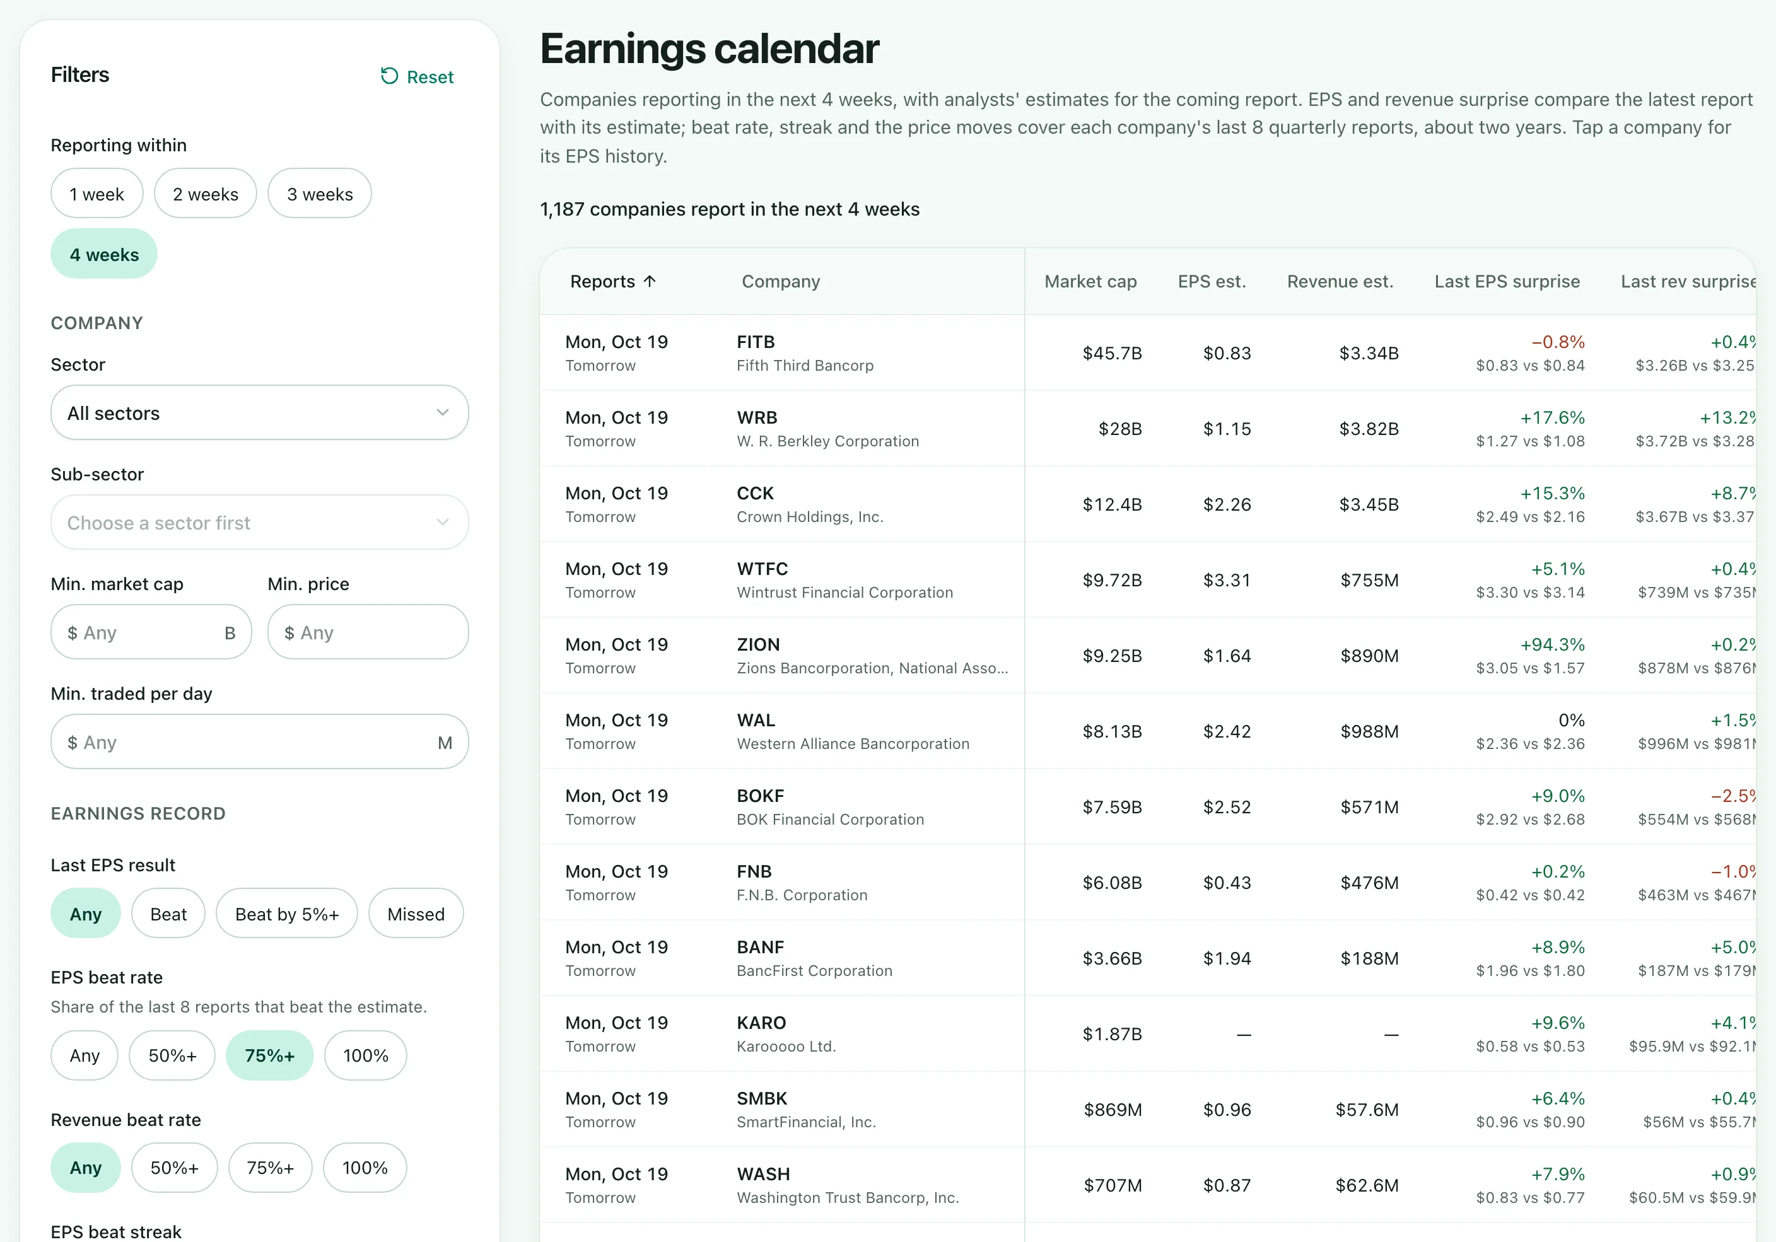The image size is (1776, 1242).
Task: Open the All sectors dropdown
Action: tap(260, 413)
